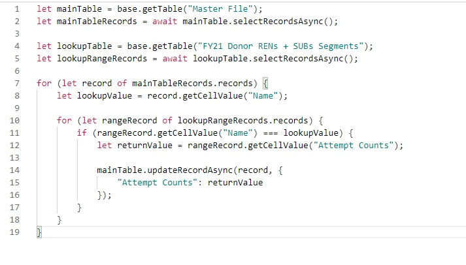466x265 pixels.
Task: Click line number 9 in the gutter
Action: 17,108
